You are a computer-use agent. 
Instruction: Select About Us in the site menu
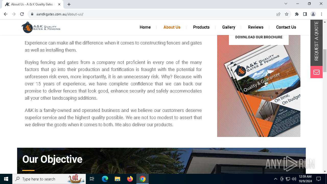click(172, 27)
